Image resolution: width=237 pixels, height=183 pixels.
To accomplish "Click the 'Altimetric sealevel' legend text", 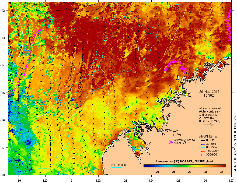I will coord(210,108).
